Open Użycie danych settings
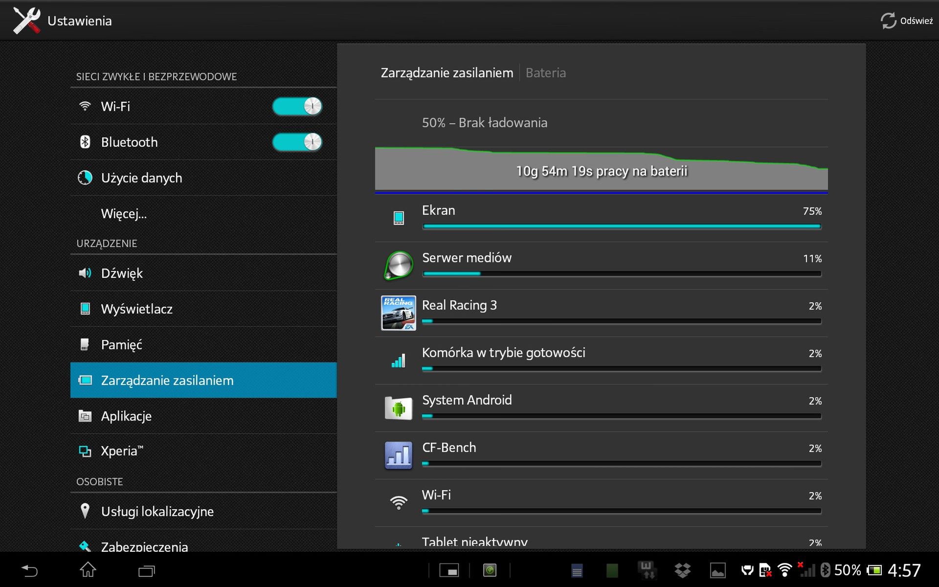This screenshot has height=587, width=939. 141,178
